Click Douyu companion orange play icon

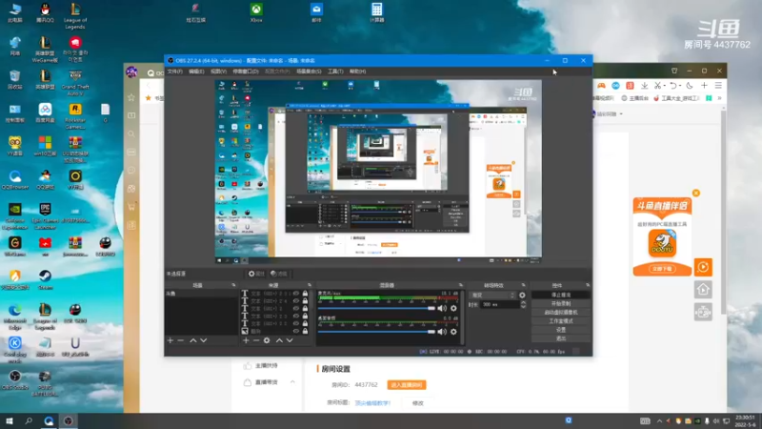point(703,267)
